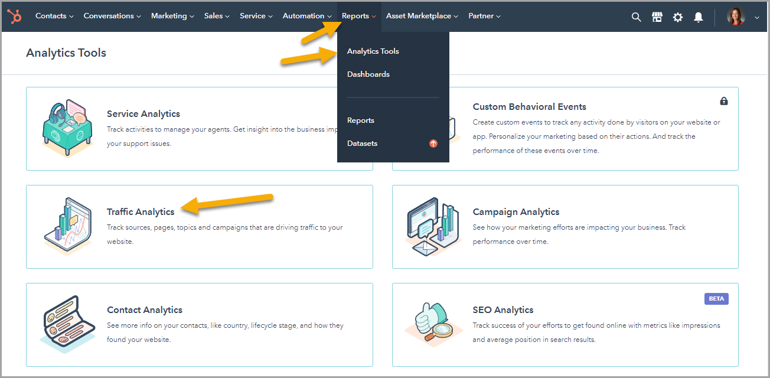This screenshot has height=378, width=770.
Task: Click the Contact Analytics description text
Action: pyautogui.click(x=225, y=333)
